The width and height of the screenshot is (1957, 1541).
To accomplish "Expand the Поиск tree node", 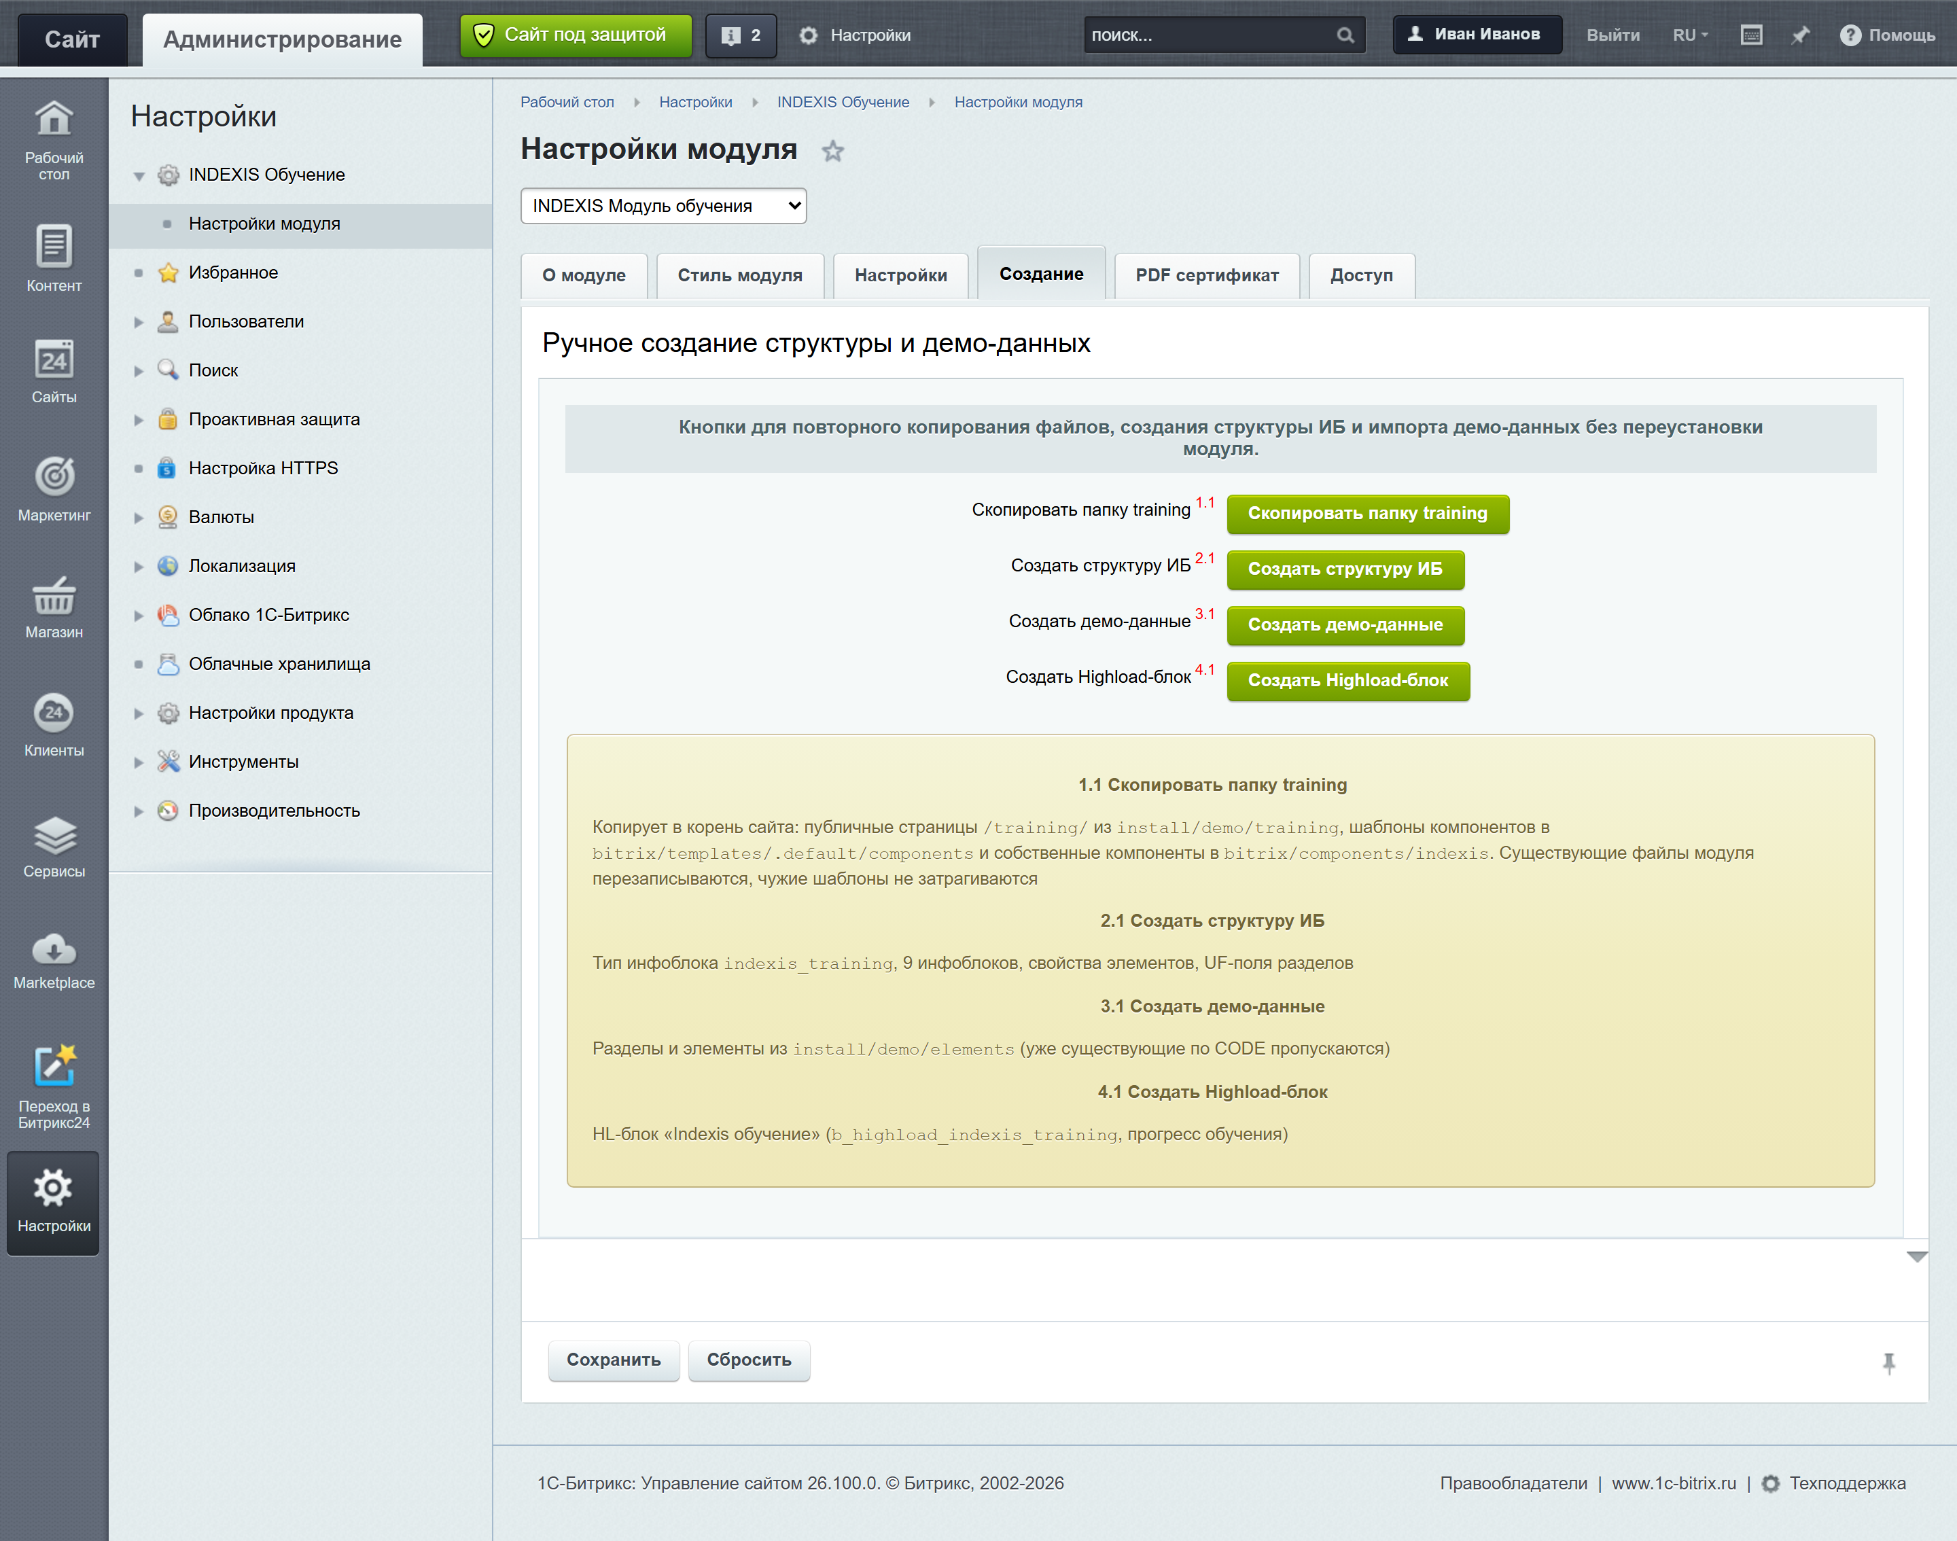I will pyautogui.click(x=139, y=371).
